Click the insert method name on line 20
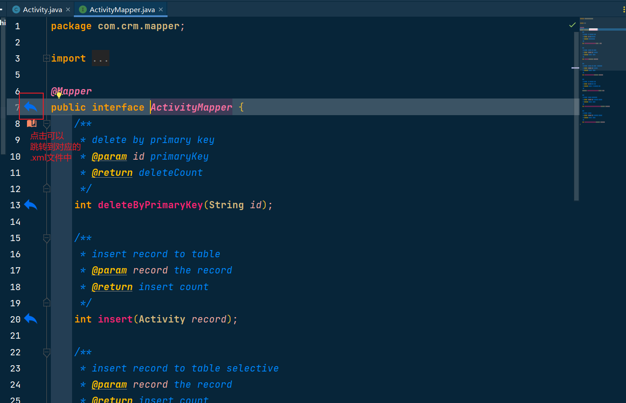Viewport: 626px width, 403px height. click(115, 319)
